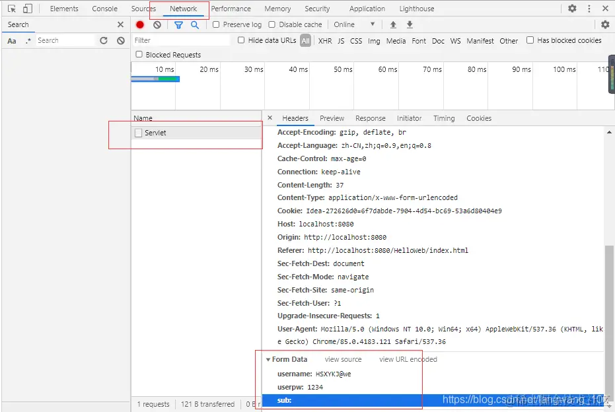Viewport: 615px width, 412px height.
Task: Select the All filter type
Action: 306,41
